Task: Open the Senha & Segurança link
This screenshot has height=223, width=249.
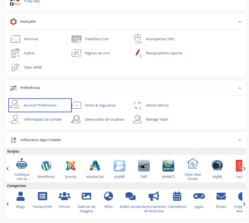Action: [x=100, y=105]
